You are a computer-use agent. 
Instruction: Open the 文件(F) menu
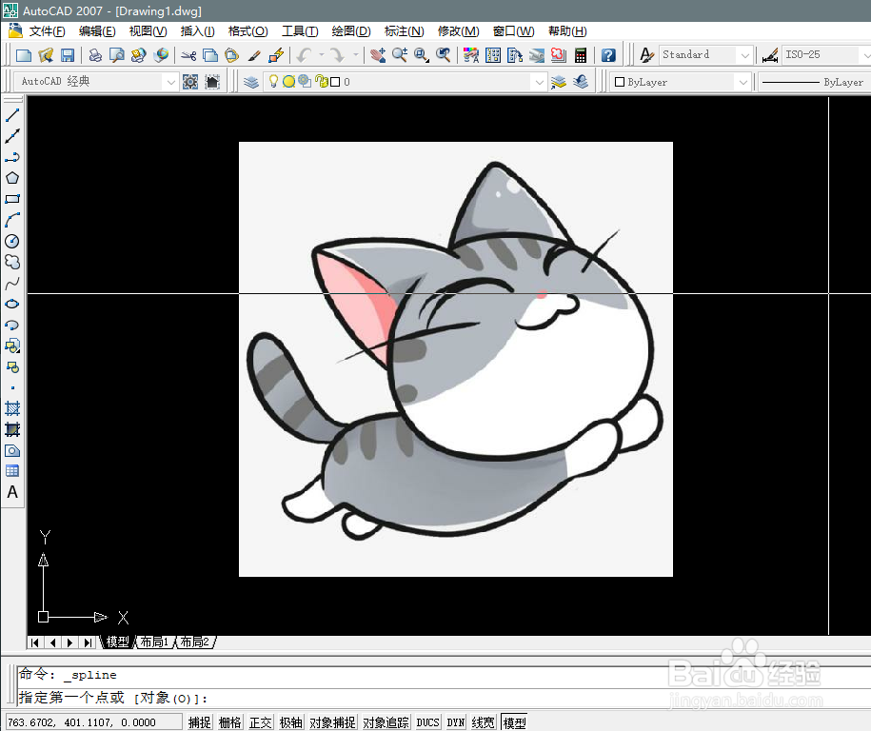(x=47, y=31)
